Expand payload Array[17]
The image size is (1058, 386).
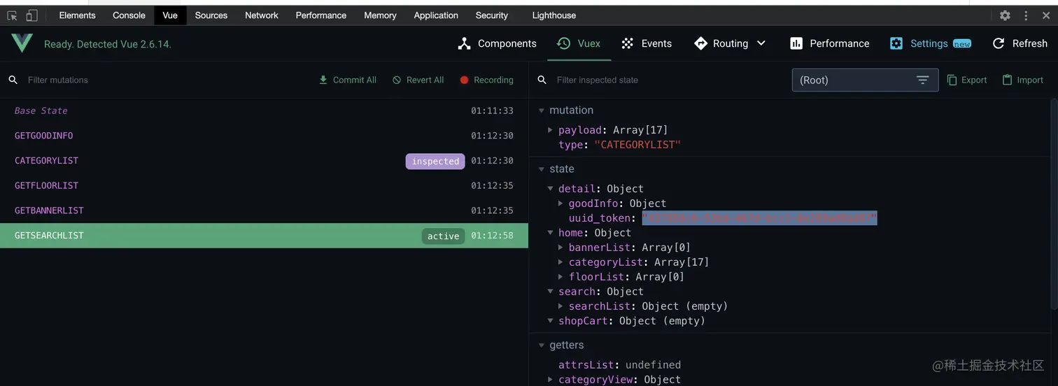(551, 130)
